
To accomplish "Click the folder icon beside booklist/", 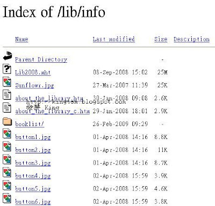I will pyautogui.click(x=8, y=122).
